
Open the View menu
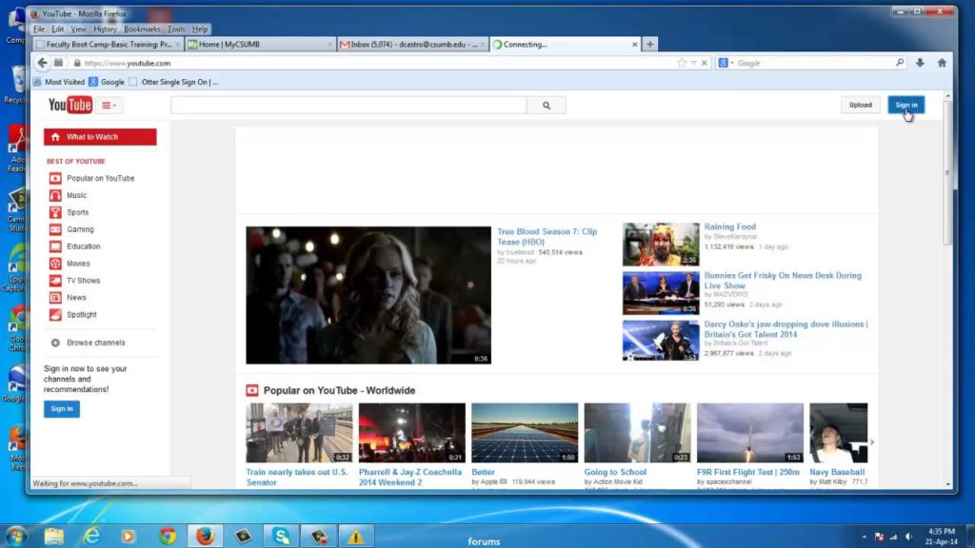pos(78,29)
